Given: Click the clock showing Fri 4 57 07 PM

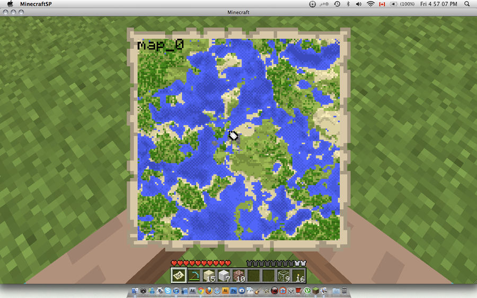Looking at the screenshot, I should coord(439,4).
